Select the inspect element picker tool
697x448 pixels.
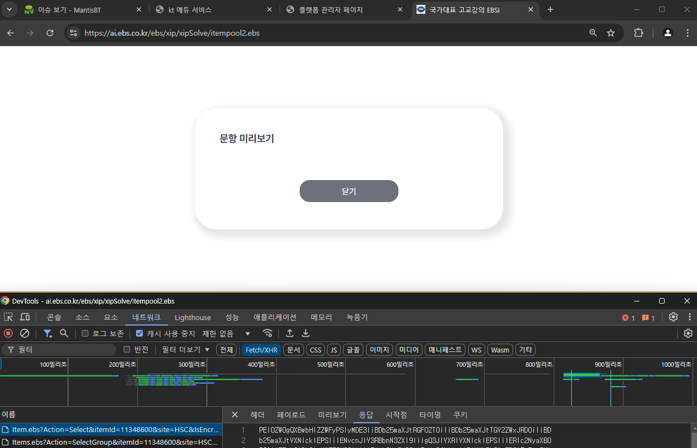pos(8,317)
